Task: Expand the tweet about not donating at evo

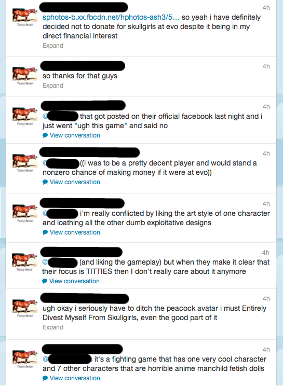Action: (x=53, y=46)
